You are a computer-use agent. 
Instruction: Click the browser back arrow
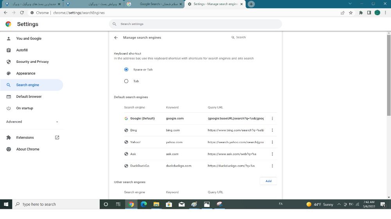coord(5,13)
